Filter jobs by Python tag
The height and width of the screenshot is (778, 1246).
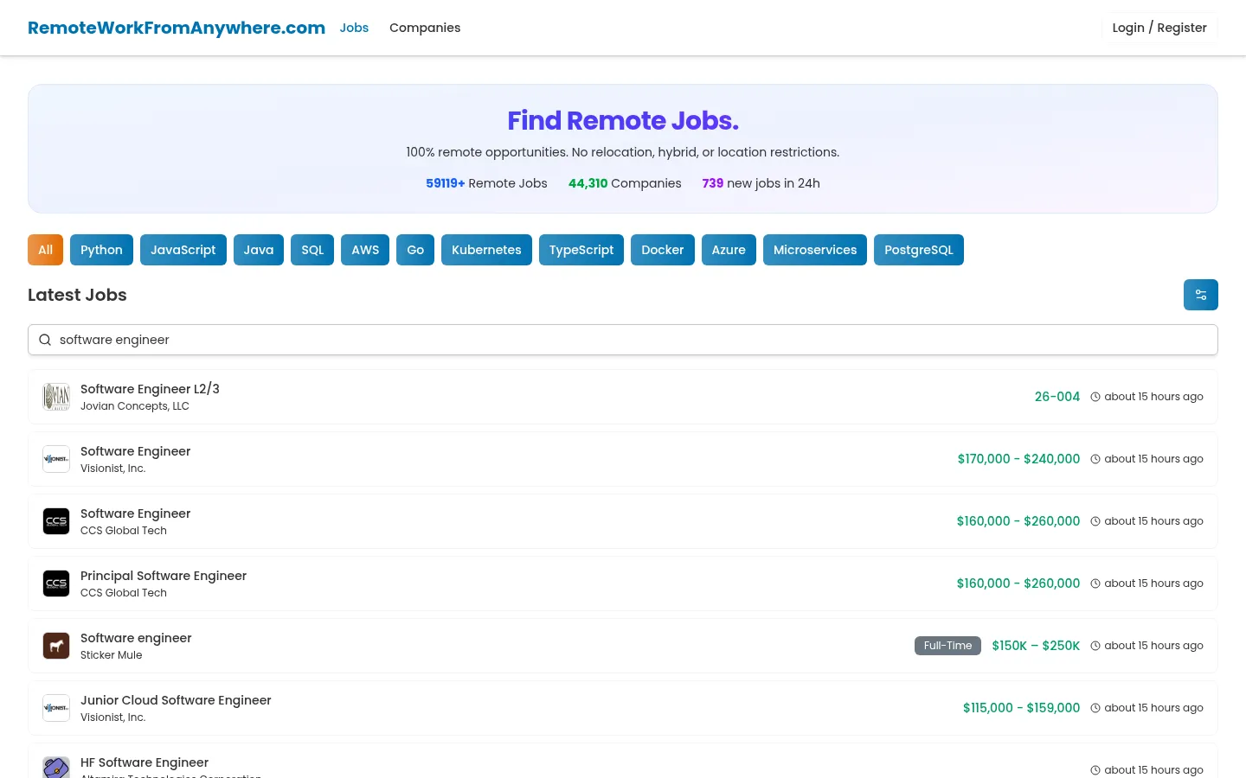[101, 250]
